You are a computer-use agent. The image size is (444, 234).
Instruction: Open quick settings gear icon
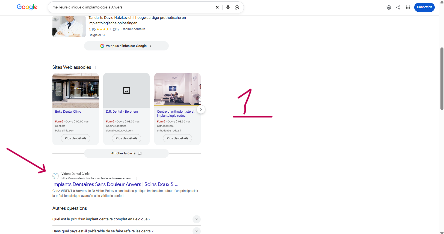click(389, 7)
